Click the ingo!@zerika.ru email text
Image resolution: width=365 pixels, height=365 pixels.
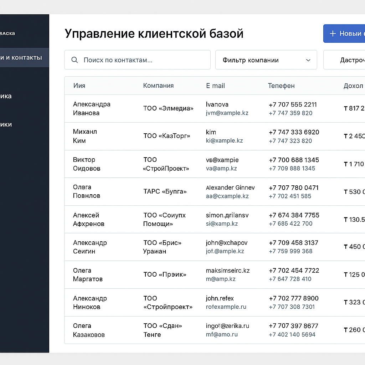(227, 326)
